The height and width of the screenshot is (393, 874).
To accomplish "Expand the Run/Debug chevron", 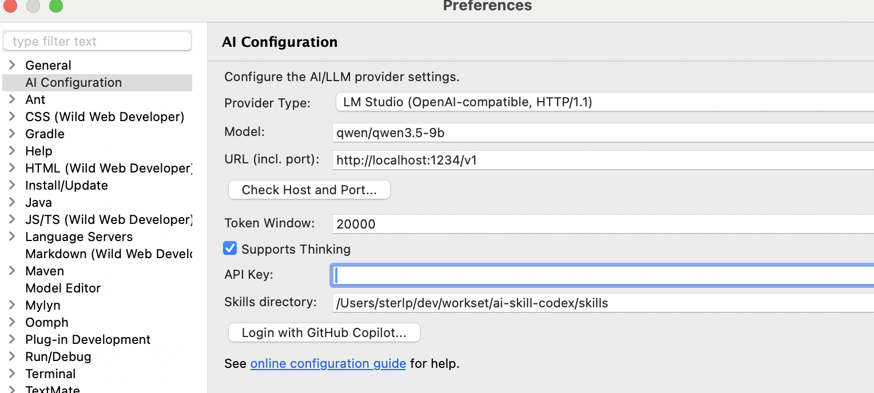I will tap(12, 356).
